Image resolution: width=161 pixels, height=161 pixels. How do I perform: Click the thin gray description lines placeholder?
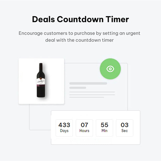pos(92,95)
